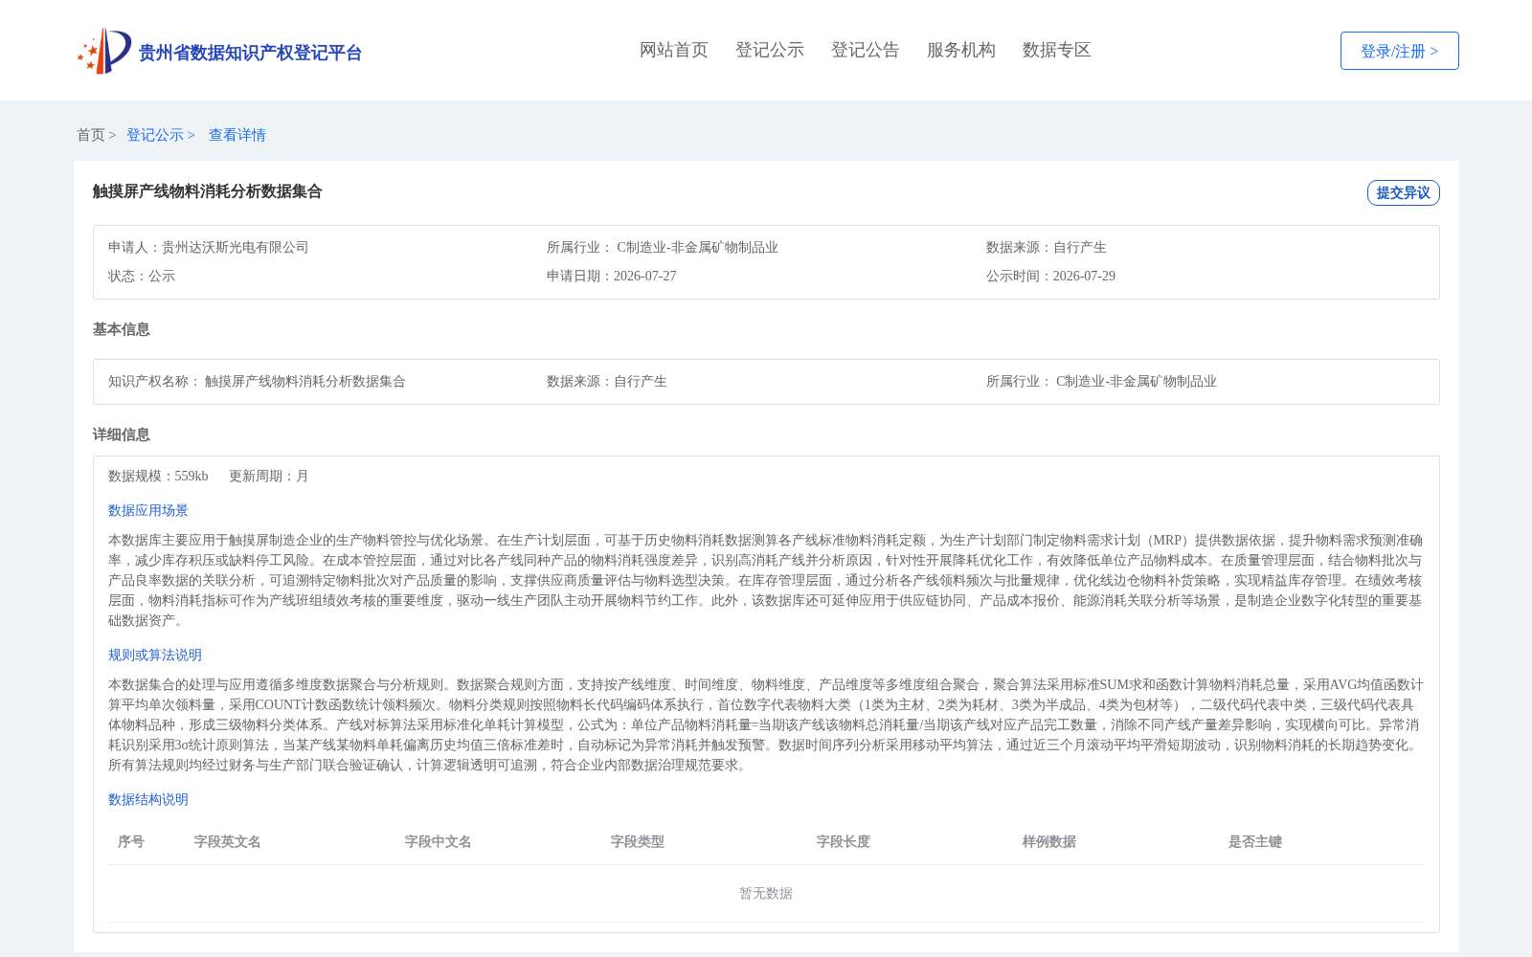Click 所属行业 value in 基本信息 box

(x=1137, y=381)
